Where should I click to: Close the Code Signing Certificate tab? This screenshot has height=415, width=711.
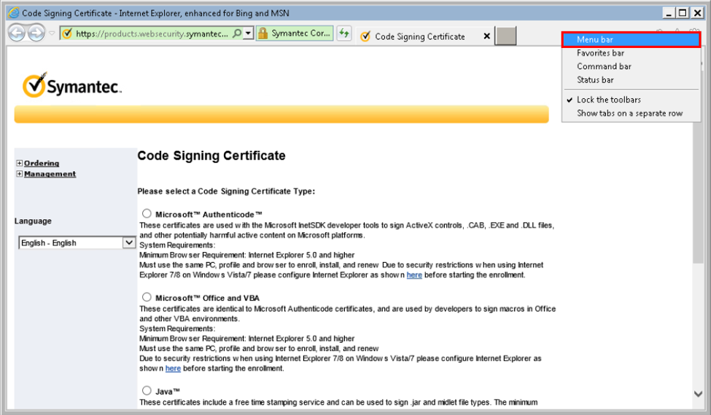tap(486, 36)
